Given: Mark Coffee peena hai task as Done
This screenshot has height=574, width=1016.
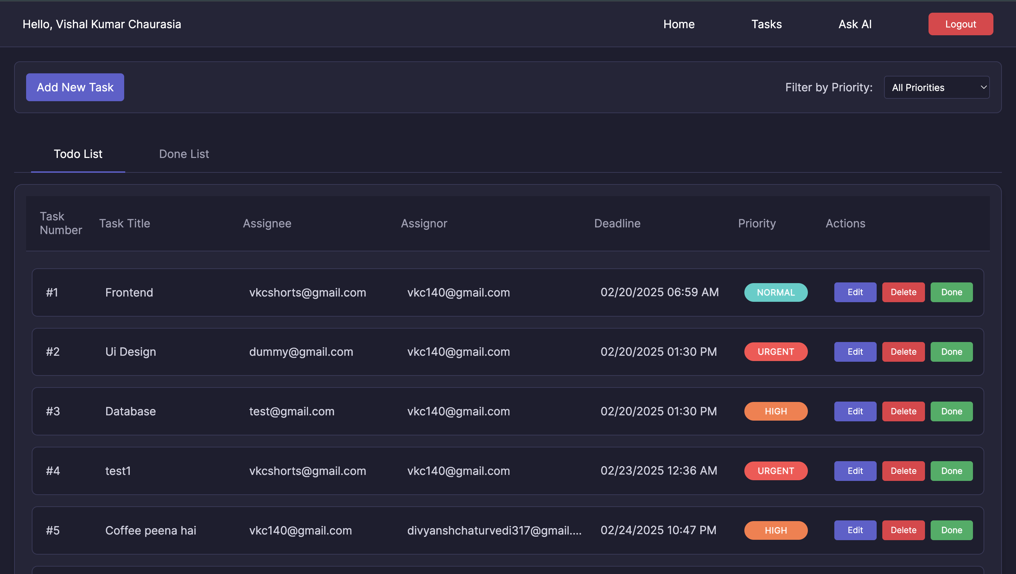Looking at the screenshot, I should click(951, 530).
